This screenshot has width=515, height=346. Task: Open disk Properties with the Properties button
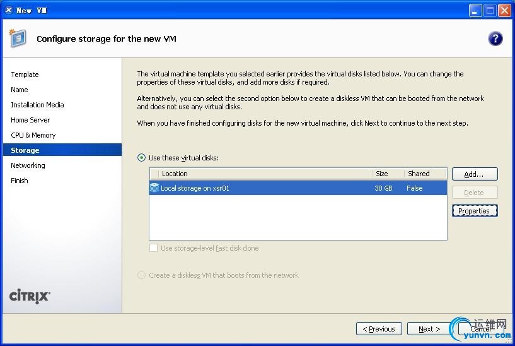pos(474,211)
